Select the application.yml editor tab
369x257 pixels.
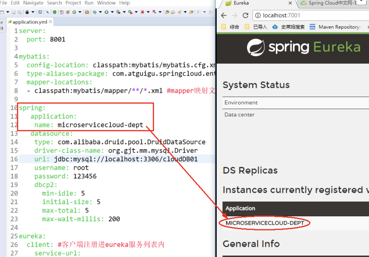(x=30, y=22)
